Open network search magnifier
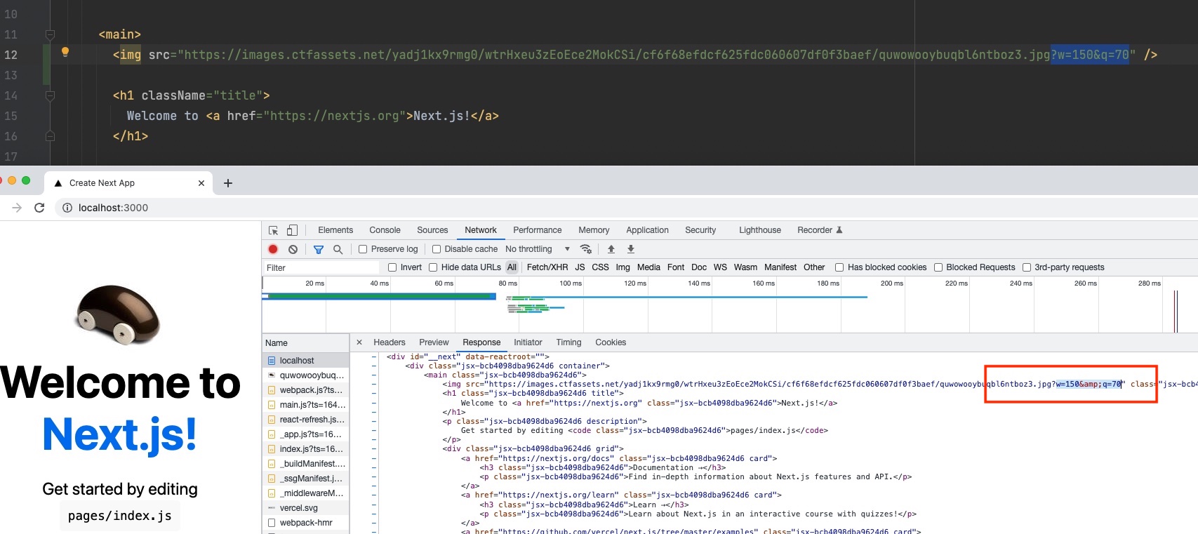 tap(338, 249)
